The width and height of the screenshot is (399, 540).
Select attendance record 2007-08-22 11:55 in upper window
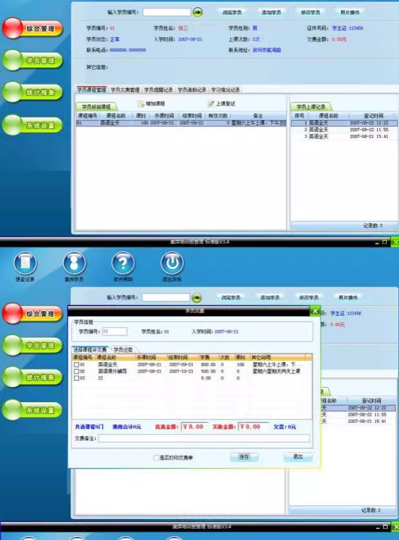coord(344,130)
